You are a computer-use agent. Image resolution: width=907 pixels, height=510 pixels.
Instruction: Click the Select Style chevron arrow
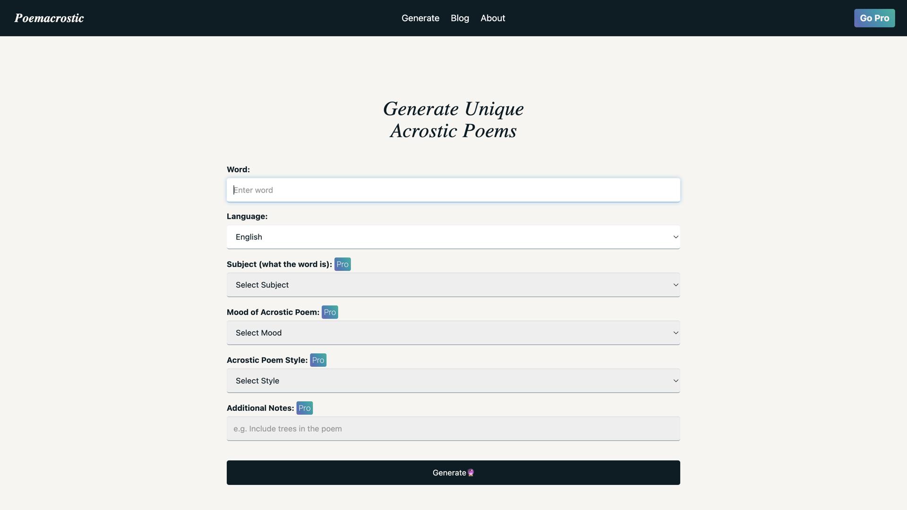676,381
